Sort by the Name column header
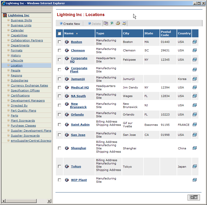Image resolution: width=207 pixels, height=205 pixels. tap(69, 33)
